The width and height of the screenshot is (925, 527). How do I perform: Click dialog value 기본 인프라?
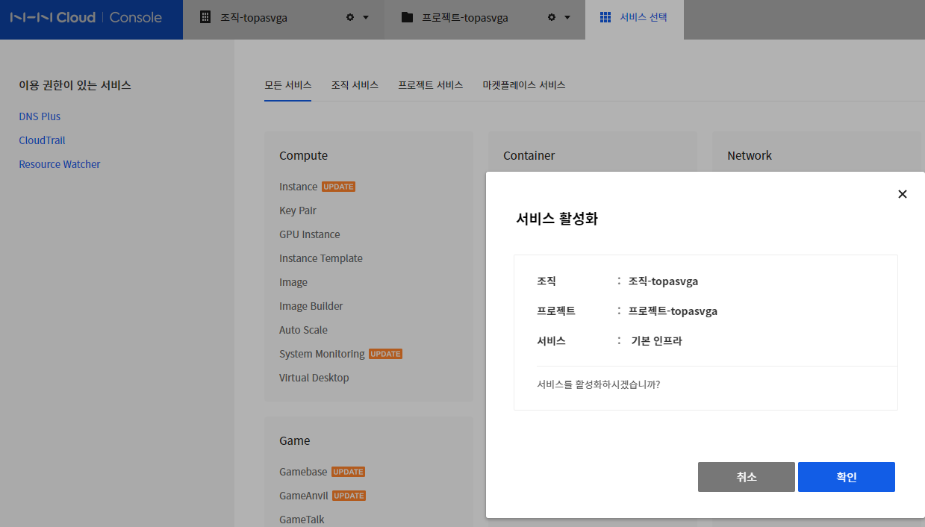657,341
